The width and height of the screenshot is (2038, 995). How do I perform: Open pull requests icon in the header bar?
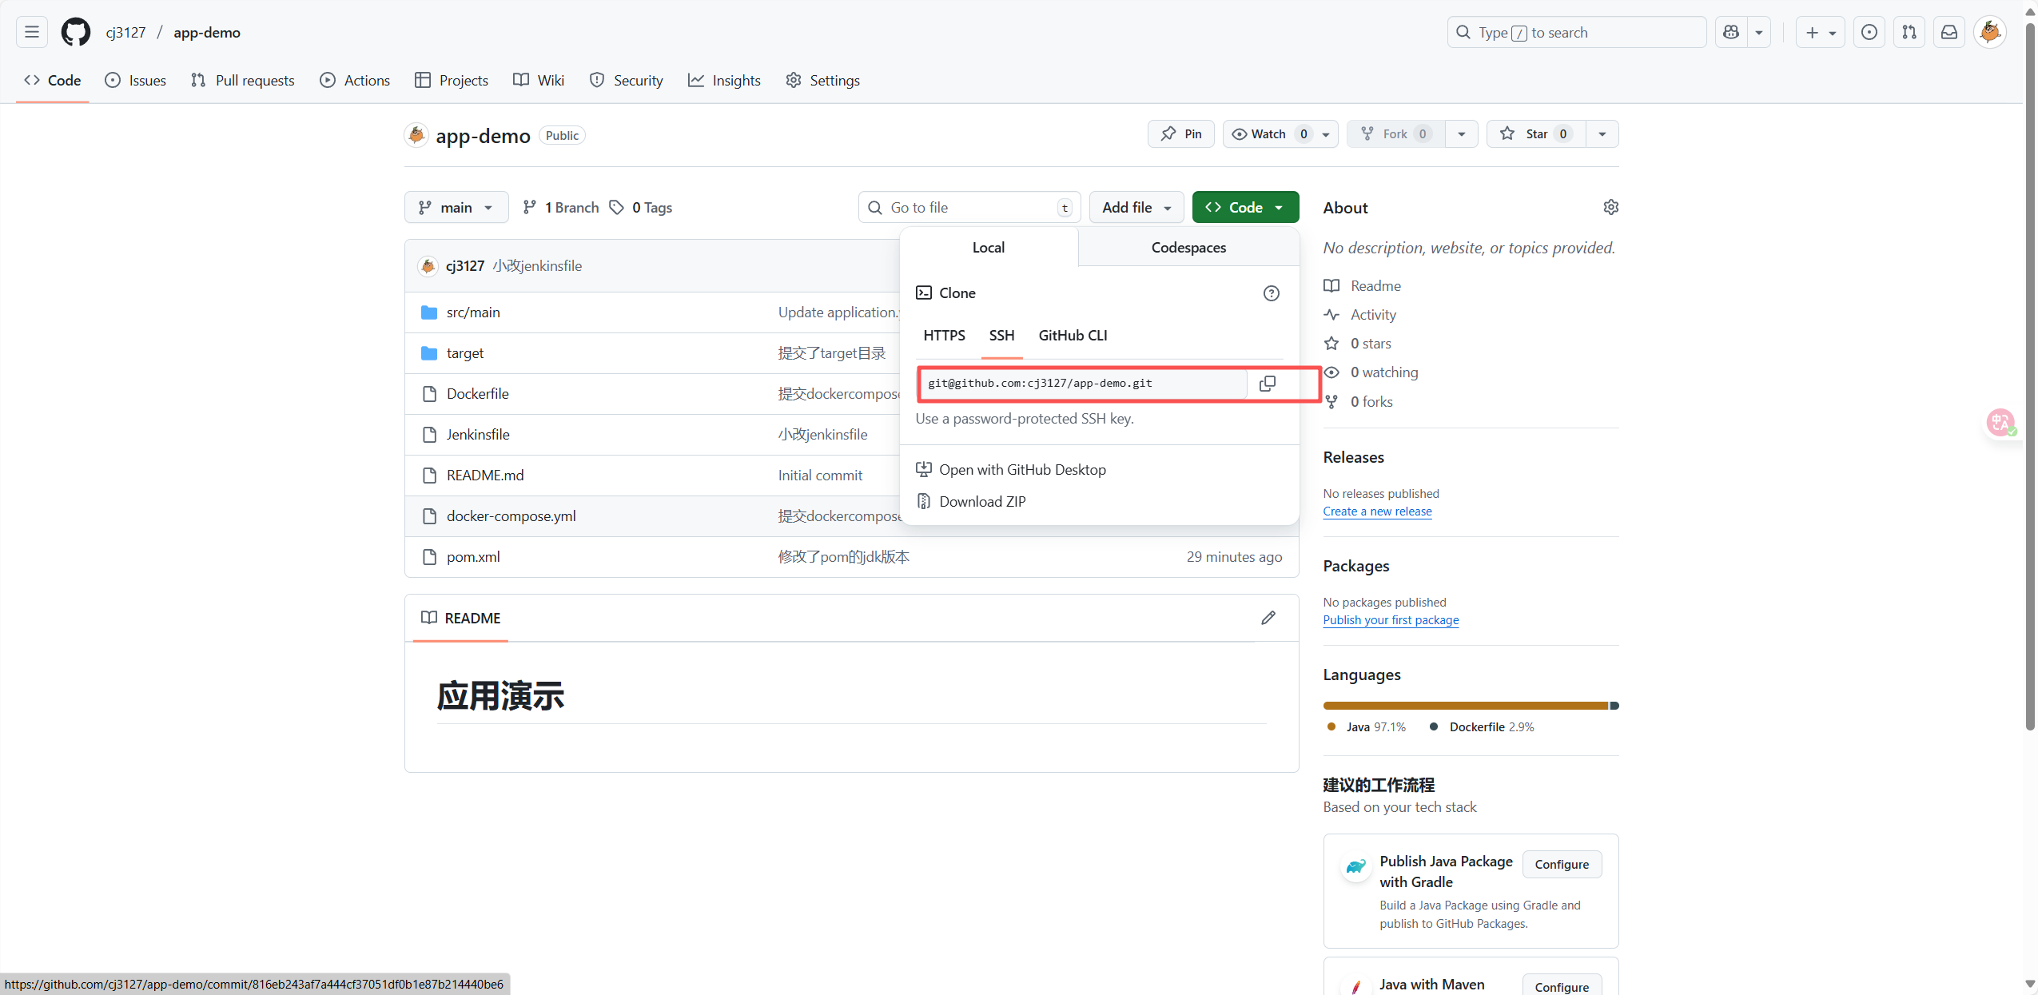pos(1909,32)
